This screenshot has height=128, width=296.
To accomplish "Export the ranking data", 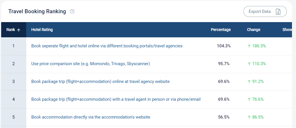I will 265,11.
